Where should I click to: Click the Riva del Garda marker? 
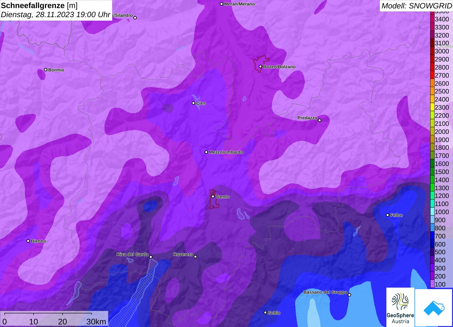[151, 257]
